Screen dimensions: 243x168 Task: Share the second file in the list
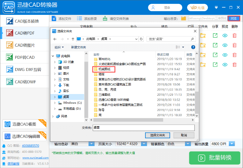click(215, 45)
